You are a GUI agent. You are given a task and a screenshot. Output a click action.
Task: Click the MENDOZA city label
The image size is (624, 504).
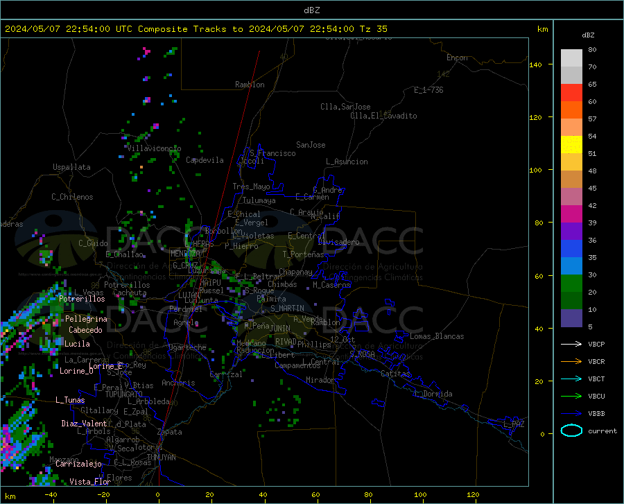185,253
